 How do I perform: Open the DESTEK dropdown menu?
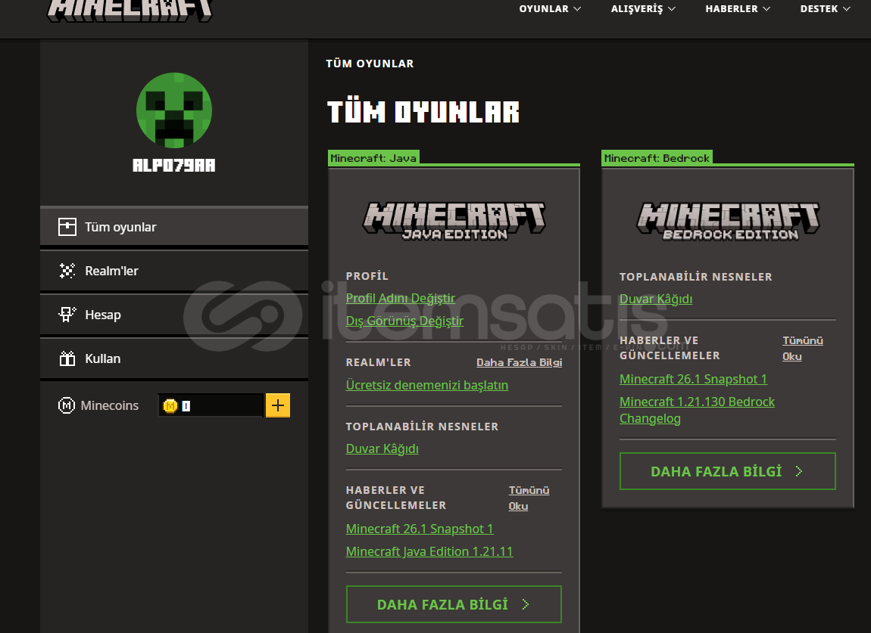(x=825, y=9)
